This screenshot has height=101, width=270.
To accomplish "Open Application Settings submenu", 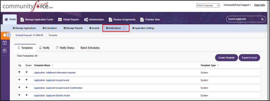I will coord(143,28).
